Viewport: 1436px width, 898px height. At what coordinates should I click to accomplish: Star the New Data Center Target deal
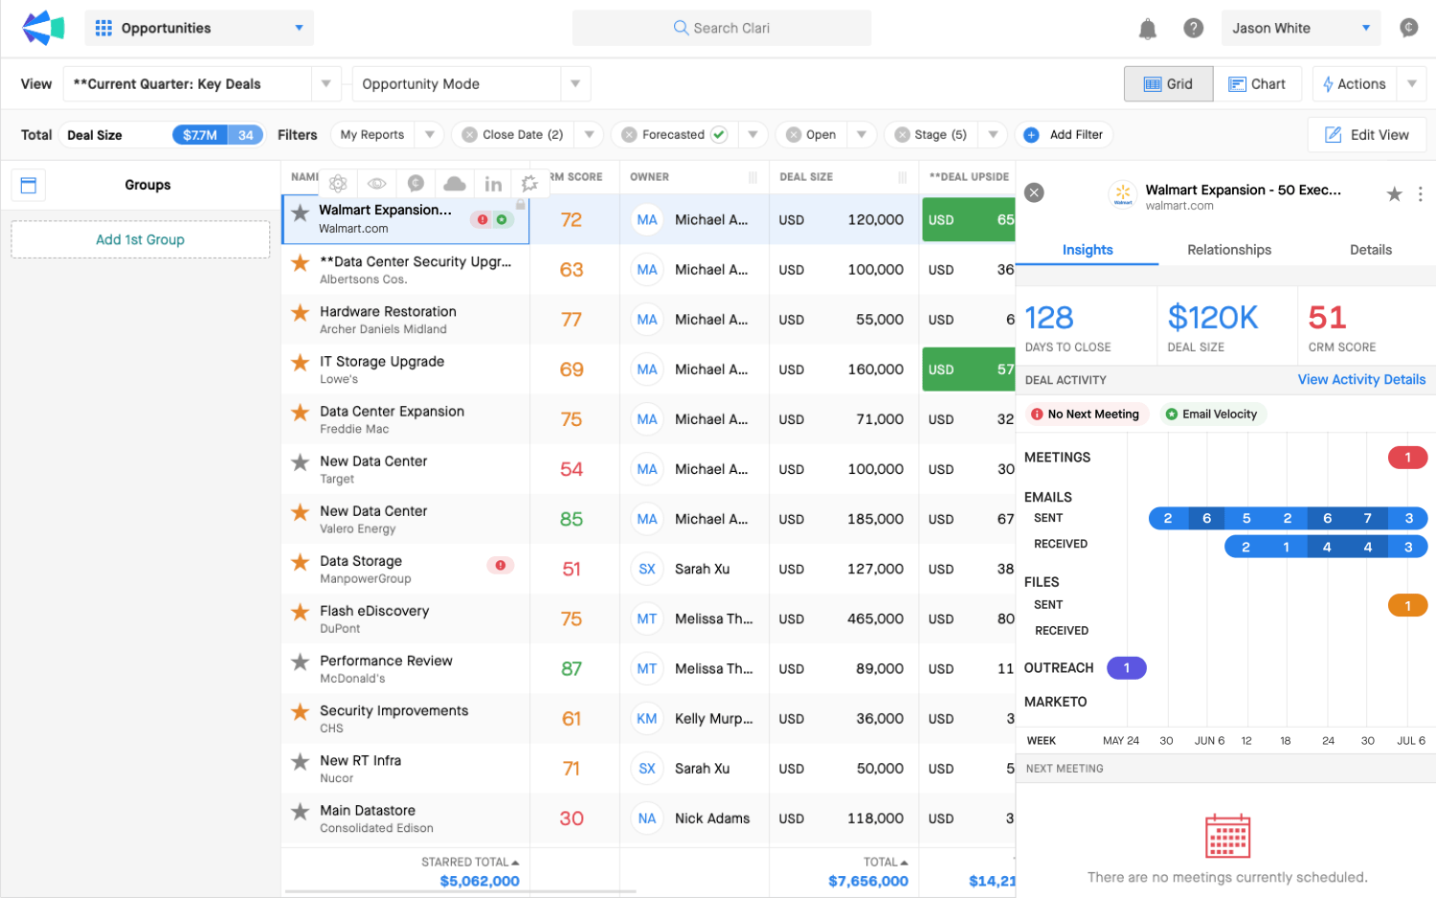[x=301, y=462]
